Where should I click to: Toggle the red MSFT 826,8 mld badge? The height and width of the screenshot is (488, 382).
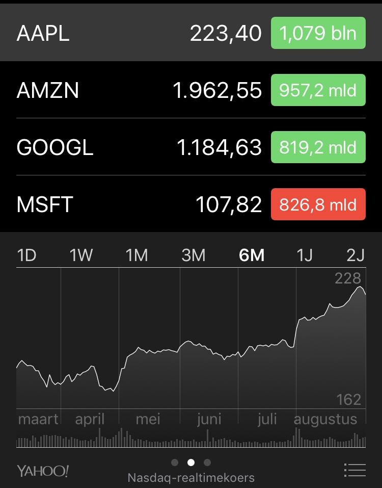pyautogui.click(x=318, y=204)
